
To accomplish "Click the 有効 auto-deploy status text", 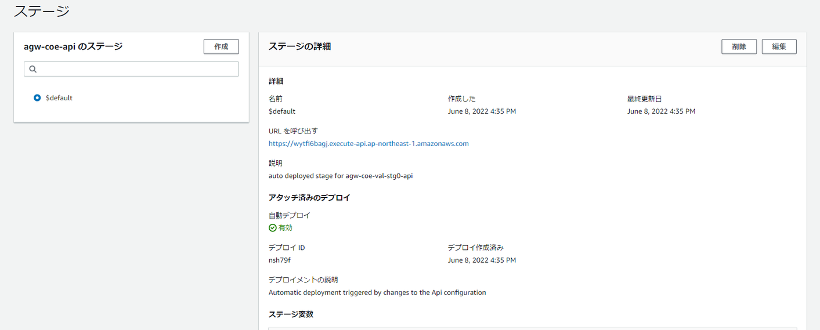I will pos(286,228).
